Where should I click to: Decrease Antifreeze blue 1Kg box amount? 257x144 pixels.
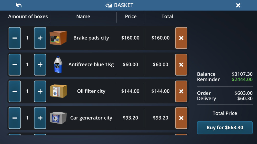(x=15, y=65)
